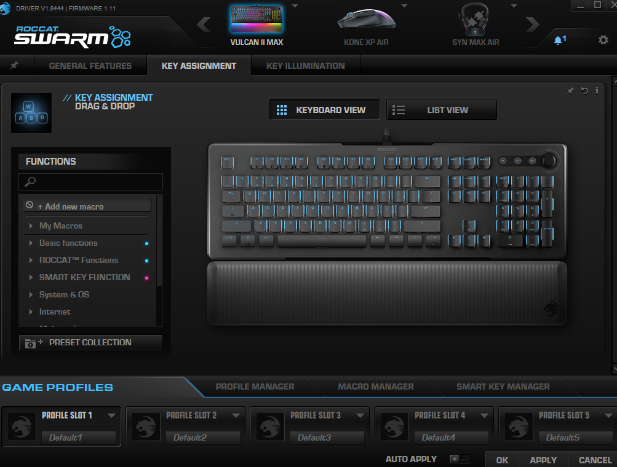This screenshot has height=467, width=617.
Task: Click the Apply button
Action: click(543, 460)
